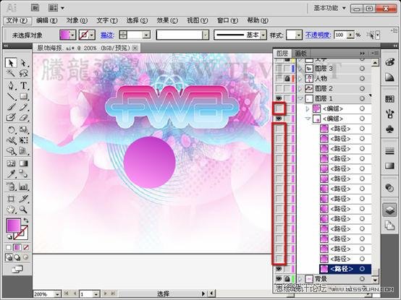Open the 文字 menu
Viewport: 401px width, 300px height.
[107, 20]
